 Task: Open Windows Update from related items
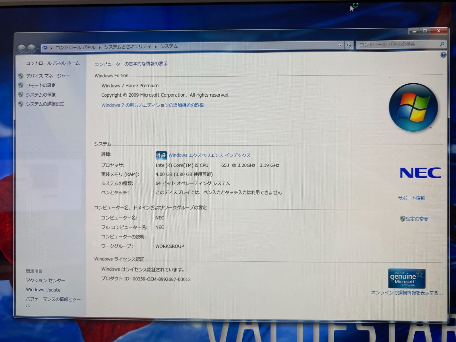click(43, 290)
